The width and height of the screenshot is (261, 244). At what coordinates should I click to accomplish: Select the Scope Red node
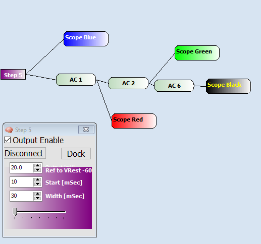click(x=134, y=121)
